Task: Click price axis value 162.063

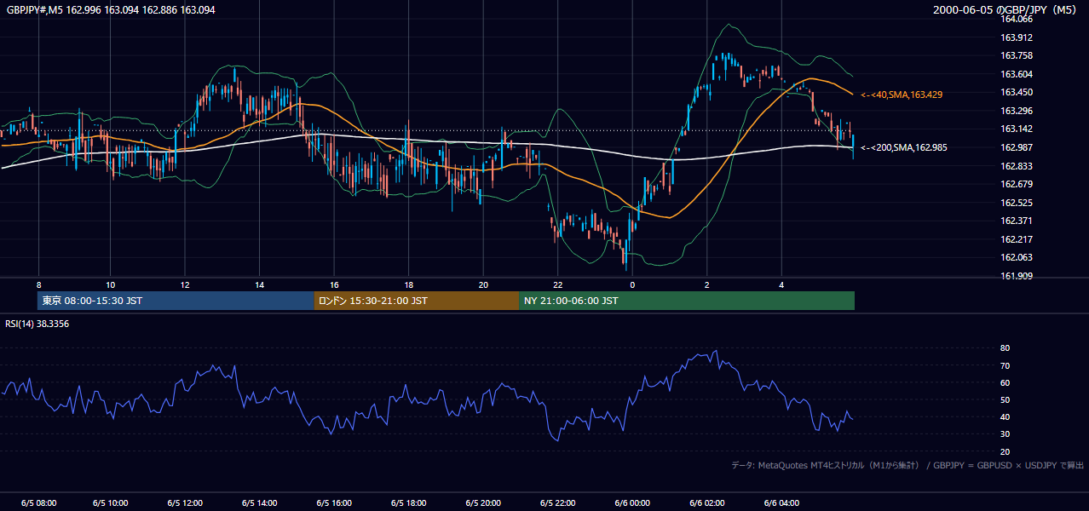Action: pyautogui.click(x=1016, y=257)
